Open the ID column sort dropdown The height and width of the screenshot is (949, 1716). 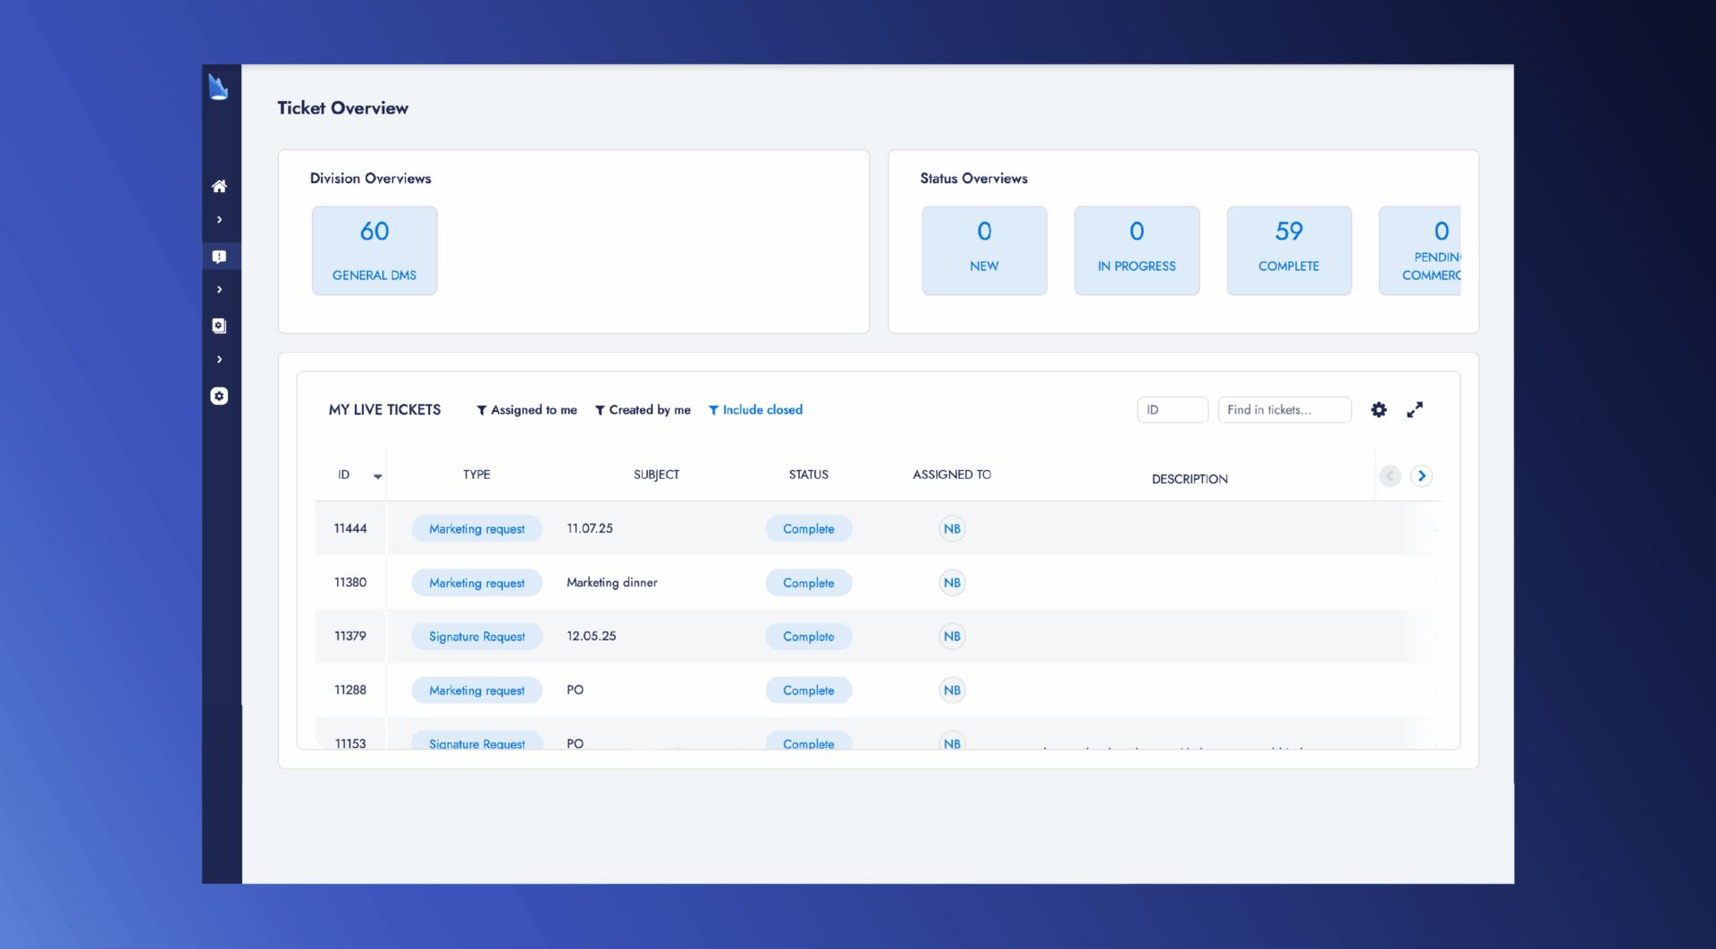coord(377,475)
